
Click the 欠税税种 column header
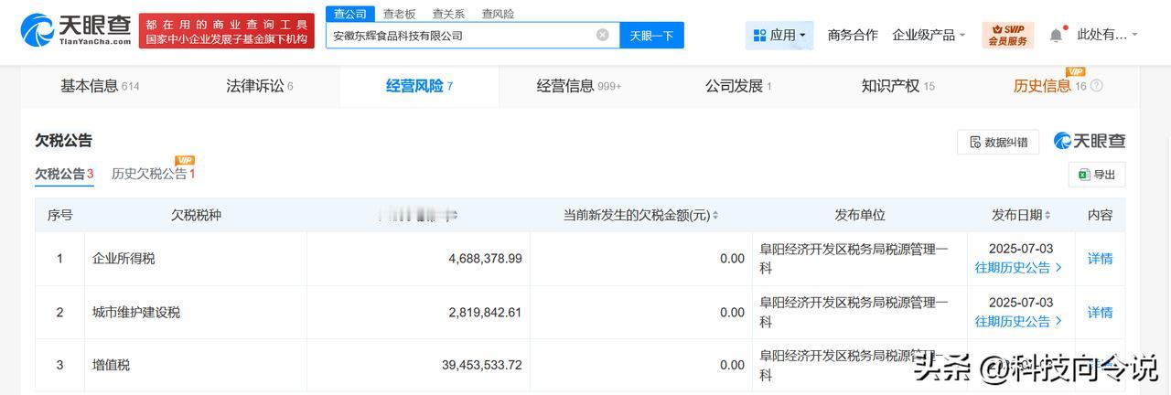(196, 216)
